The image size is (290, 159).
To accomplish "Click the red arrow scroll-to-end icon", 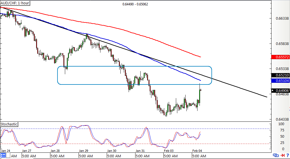I will click(x=282, y=155).
